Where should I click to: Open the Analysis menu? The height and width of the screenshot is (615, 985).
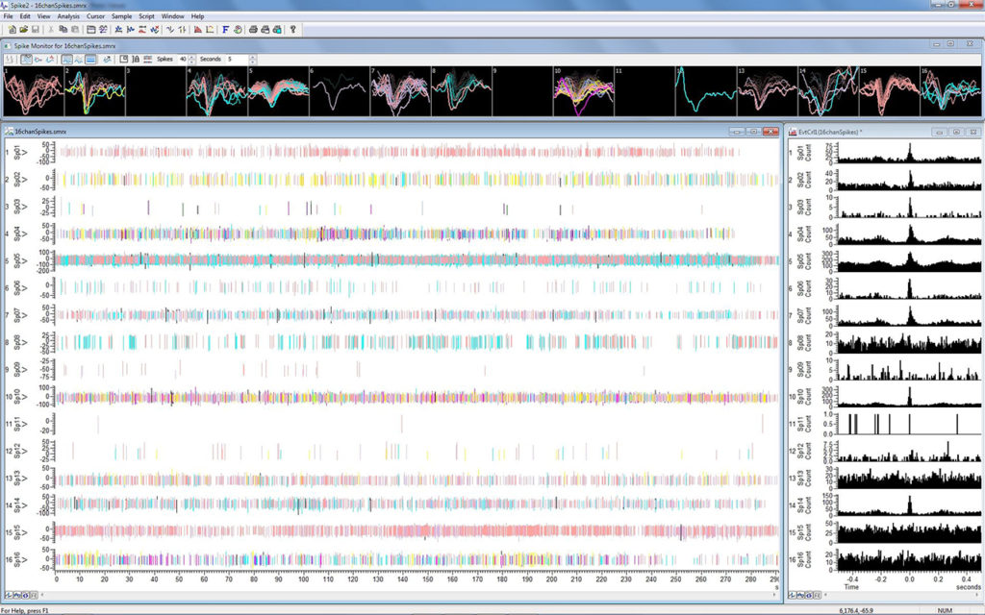tap(68, 16)
